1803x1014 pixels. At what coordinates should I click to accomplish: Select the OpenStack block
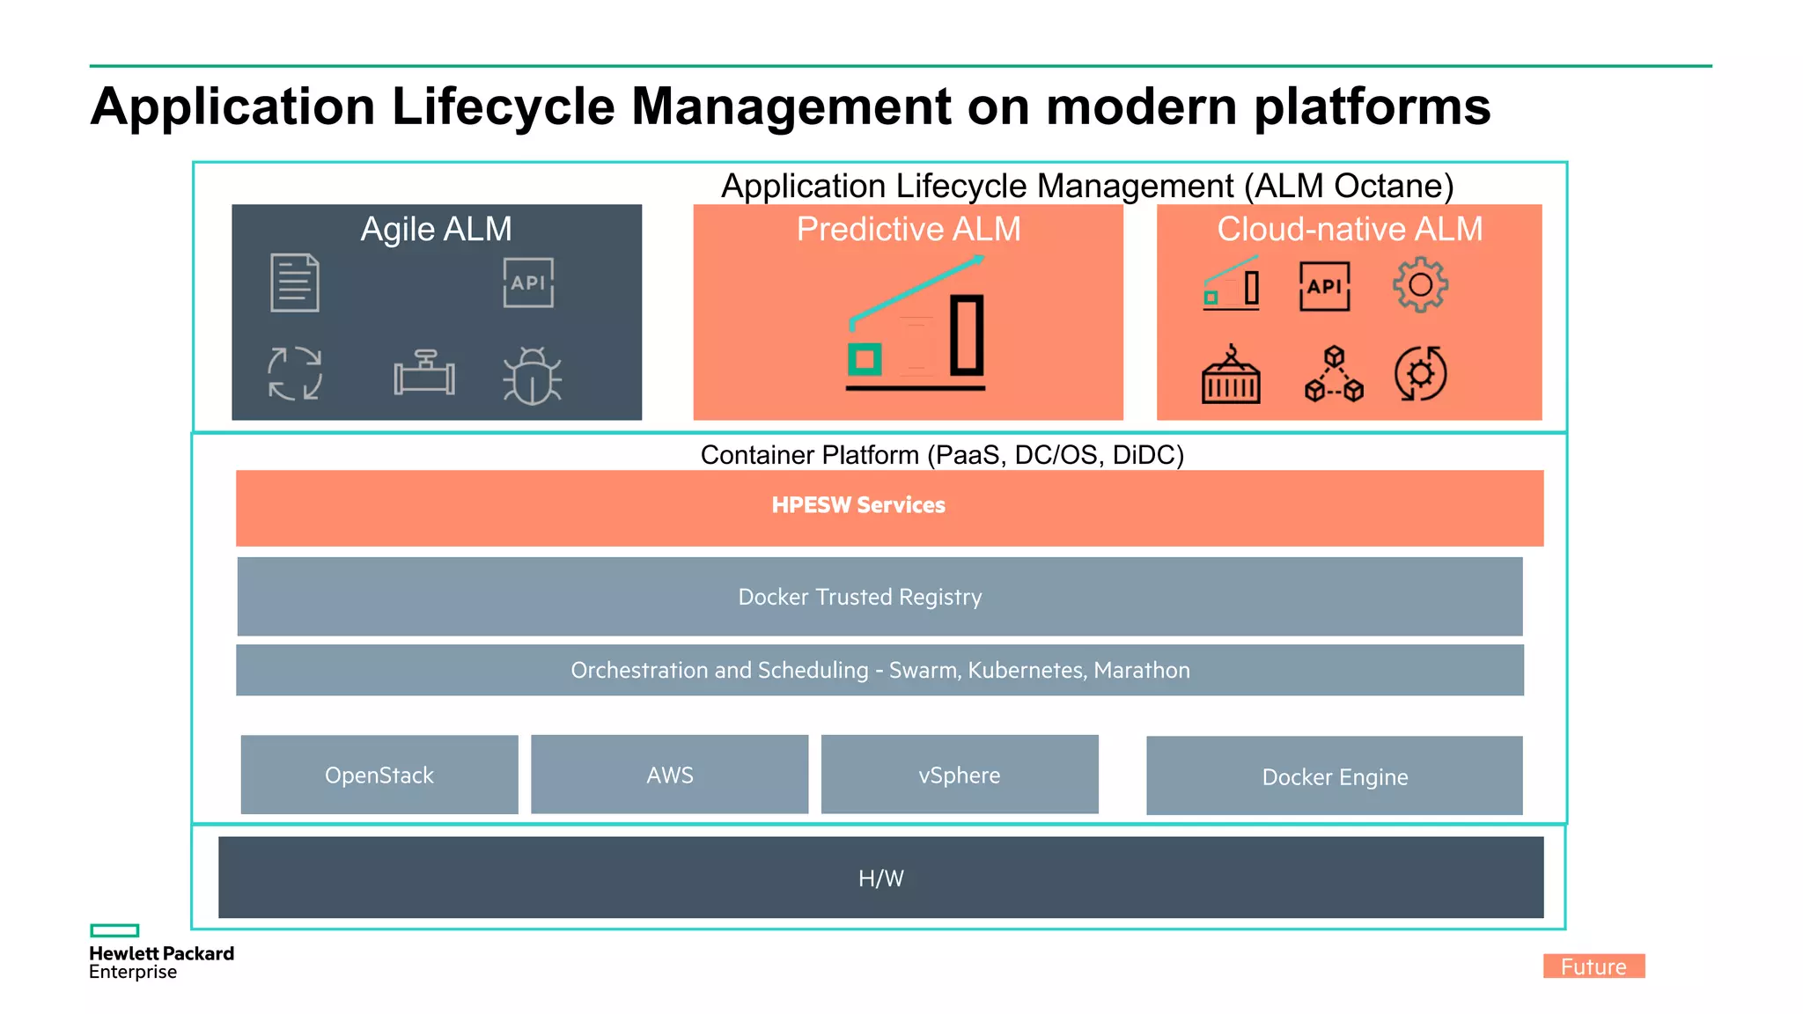(x=379, y=775)
